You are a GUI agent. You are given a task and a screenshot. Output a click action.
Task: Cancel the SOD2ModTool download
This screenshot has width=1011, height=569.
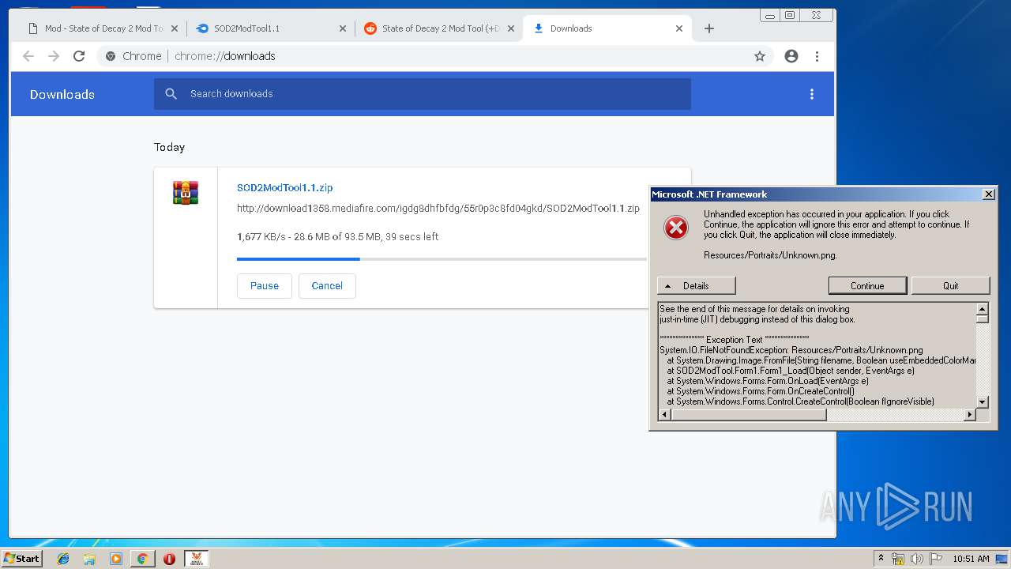point(327,286)
